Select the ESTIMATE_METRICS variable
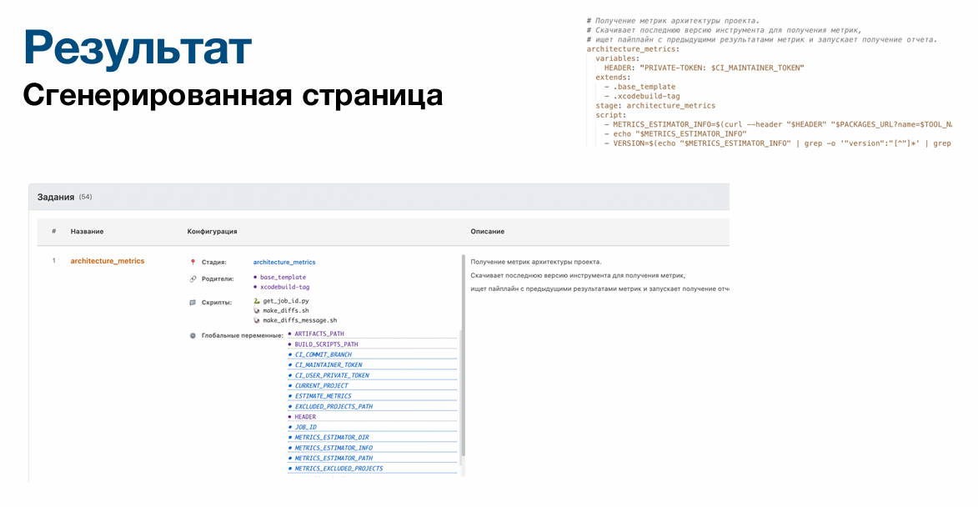Screen dimensions: 978x507 pyautogui.click(x=323, y=396)
